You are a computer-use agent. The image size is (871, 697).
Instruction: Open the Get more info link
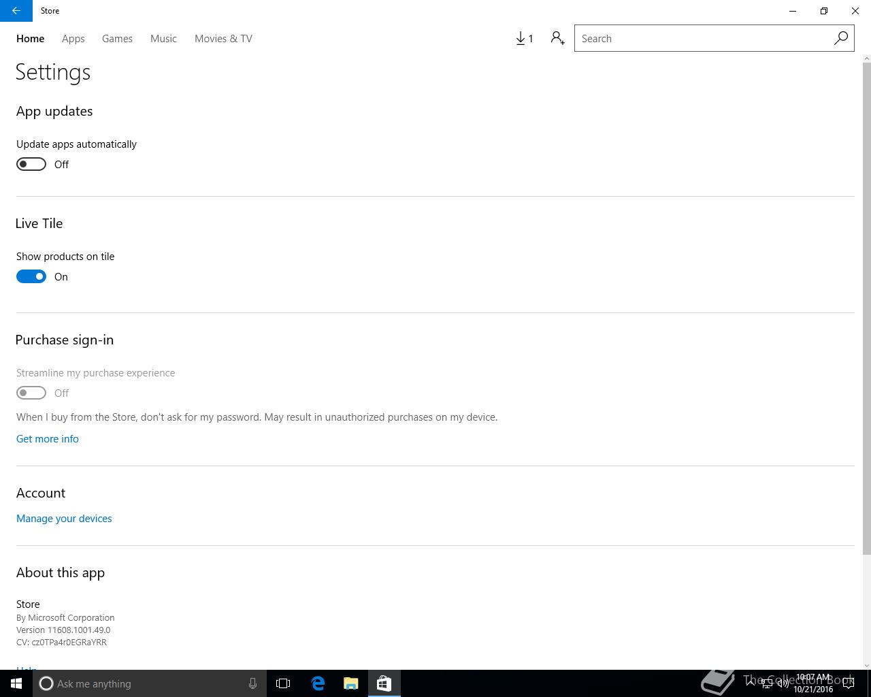pos(48,439)
